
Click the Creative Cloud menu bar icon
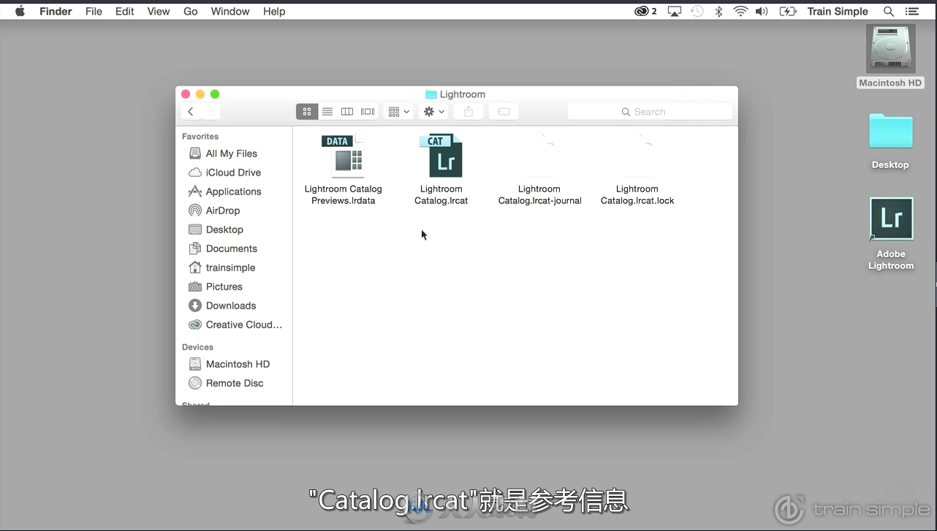pyautogui.click(x=645, y=11)
